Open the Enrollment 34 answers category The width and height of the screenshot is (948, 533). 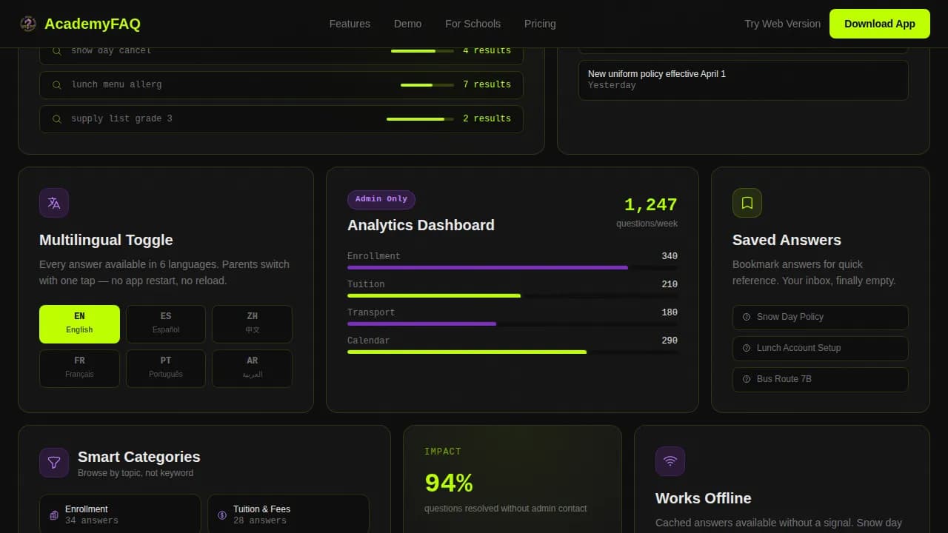click(x=120, y=514)
